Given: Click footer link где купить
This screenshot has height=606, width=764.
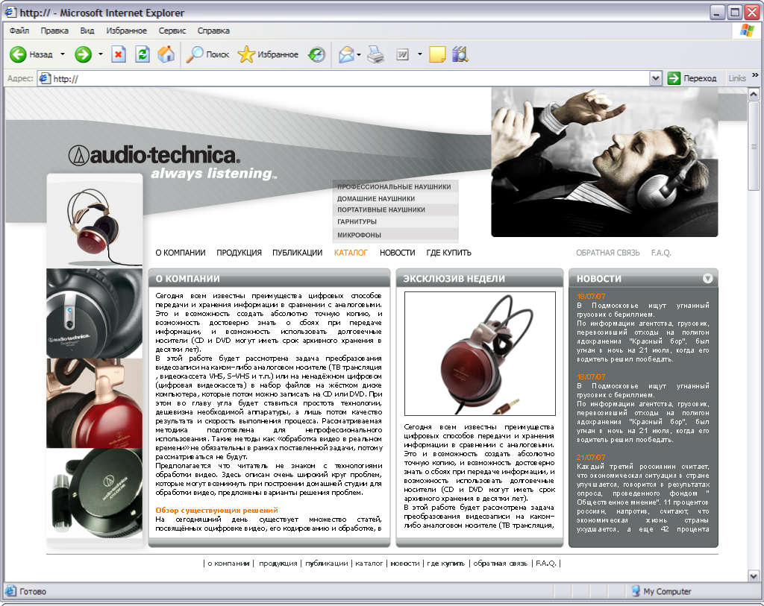Looking at the screenshot, I should (x=446, y=564).
